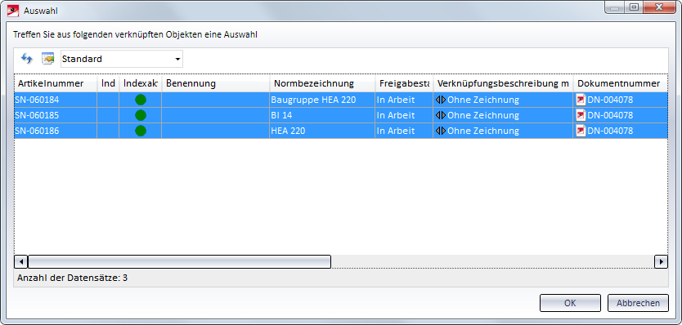The image size is (682, 325).
Task: Click the green index circle for SN-060186
Action: (x=141, y=131)
